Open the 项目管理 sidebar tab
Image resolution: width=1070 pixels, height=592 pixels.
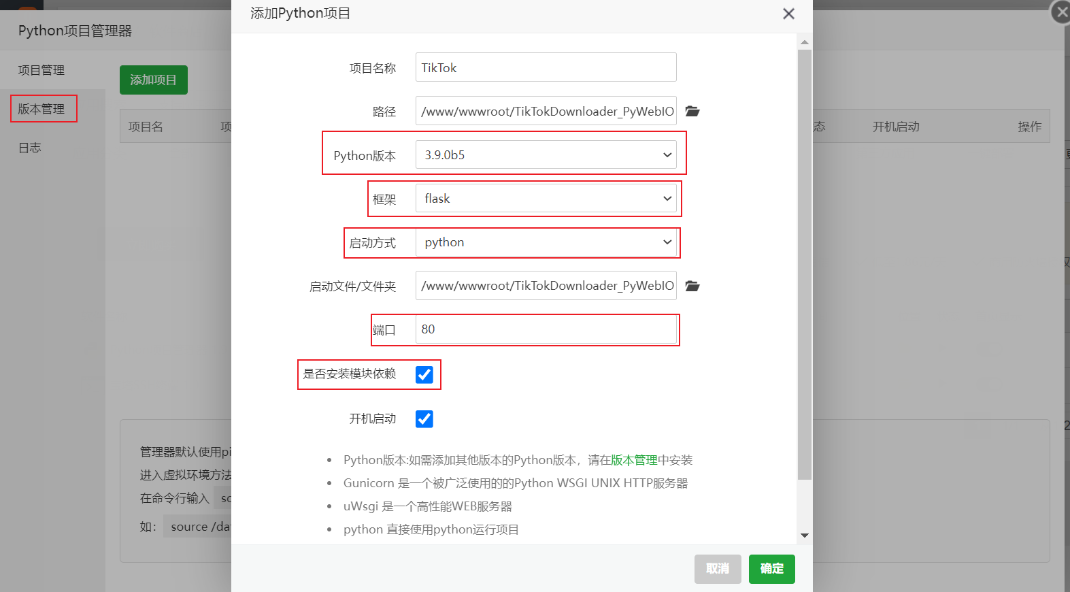pyautogui.click(x=41, y=70)
